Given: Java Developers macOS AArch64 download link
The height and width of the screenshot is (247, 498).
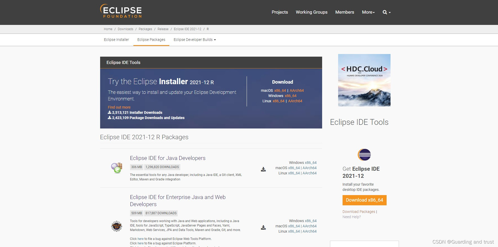Looking at the screenshot, I should tap(310, 168).
